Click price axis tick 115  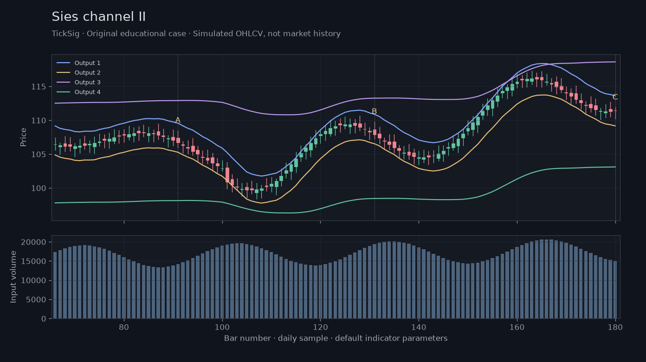pos(39,87)
